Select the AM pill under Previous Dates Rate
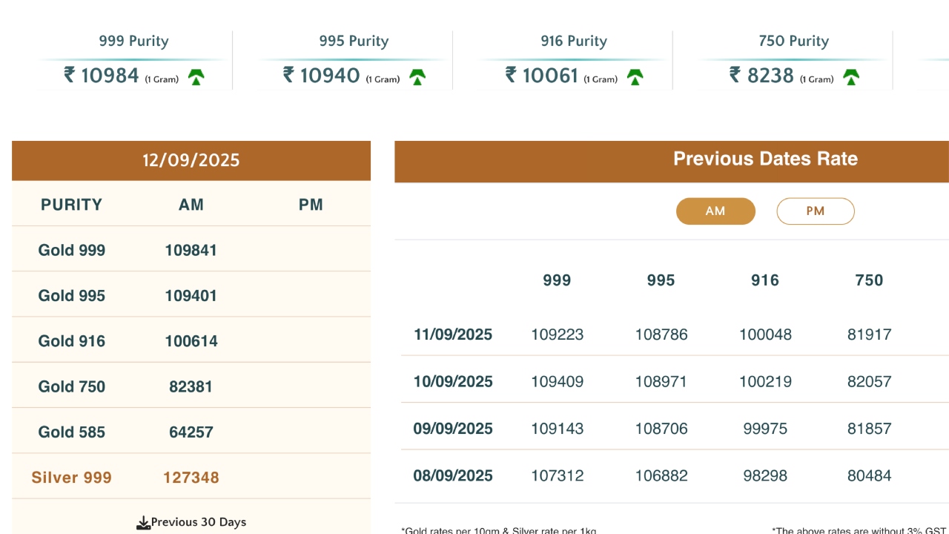Image resolution: width=949 pixels, height=534 pixels. tap(715, 211)
